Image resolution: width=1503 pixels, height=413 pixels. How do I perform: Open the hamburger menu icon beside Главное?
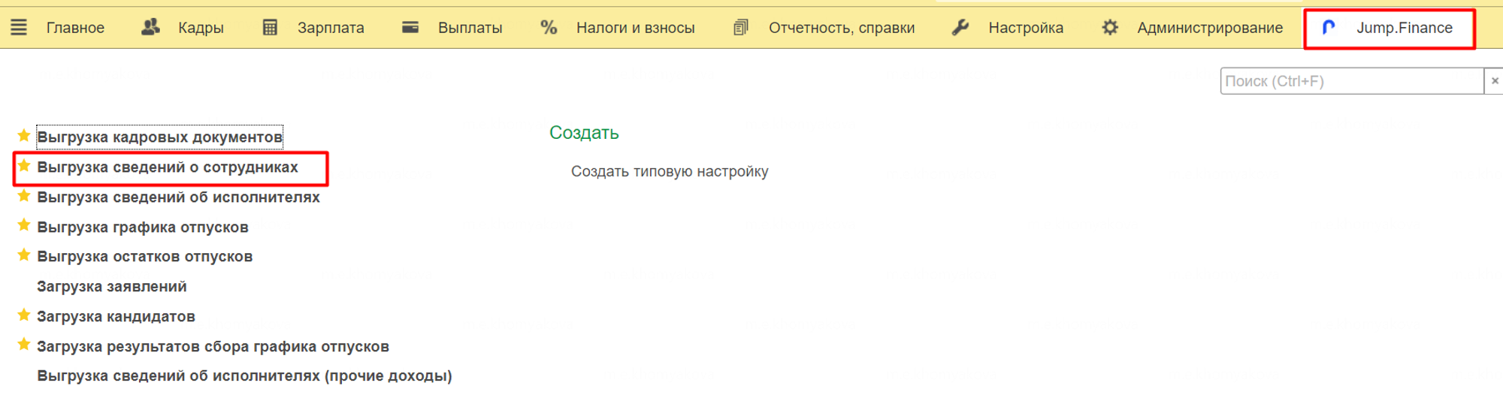coord(19,28)
